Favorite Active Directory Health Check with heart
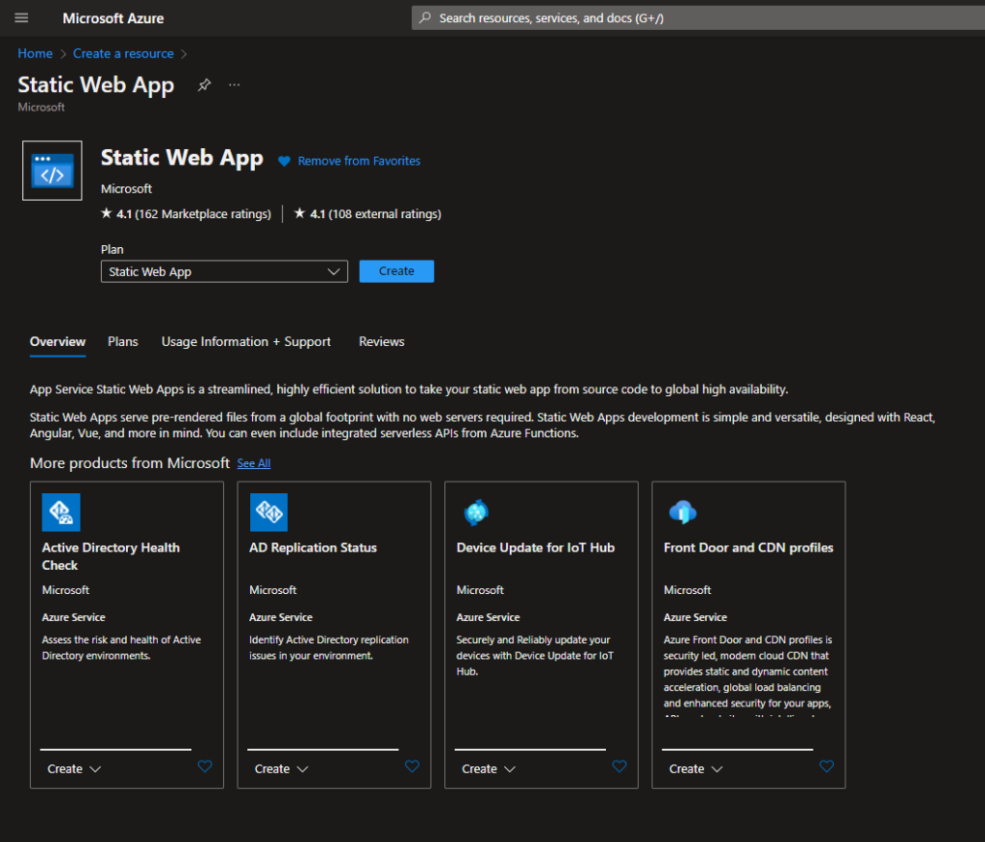The width and height of the screenshot is (985, 842). coord(205,766)
